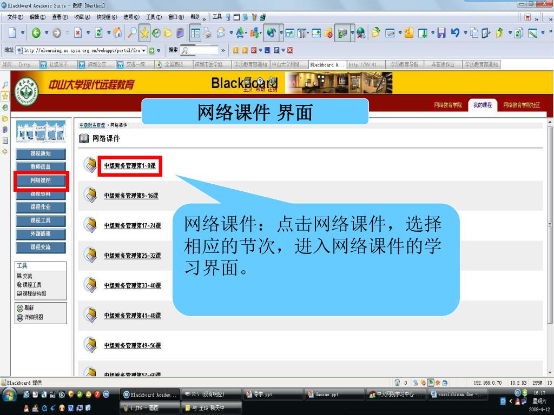Switch to the 中山大学网络 browser tab
Screen dimensions: 554x415
click(x=289, y=64)
